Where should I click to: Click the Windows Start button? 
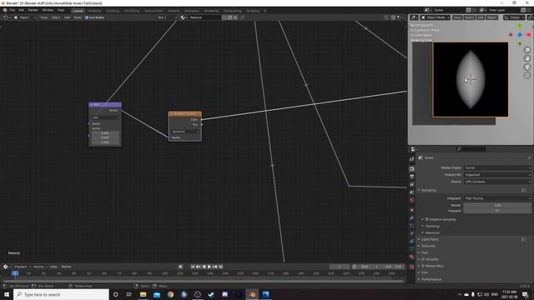7,294
